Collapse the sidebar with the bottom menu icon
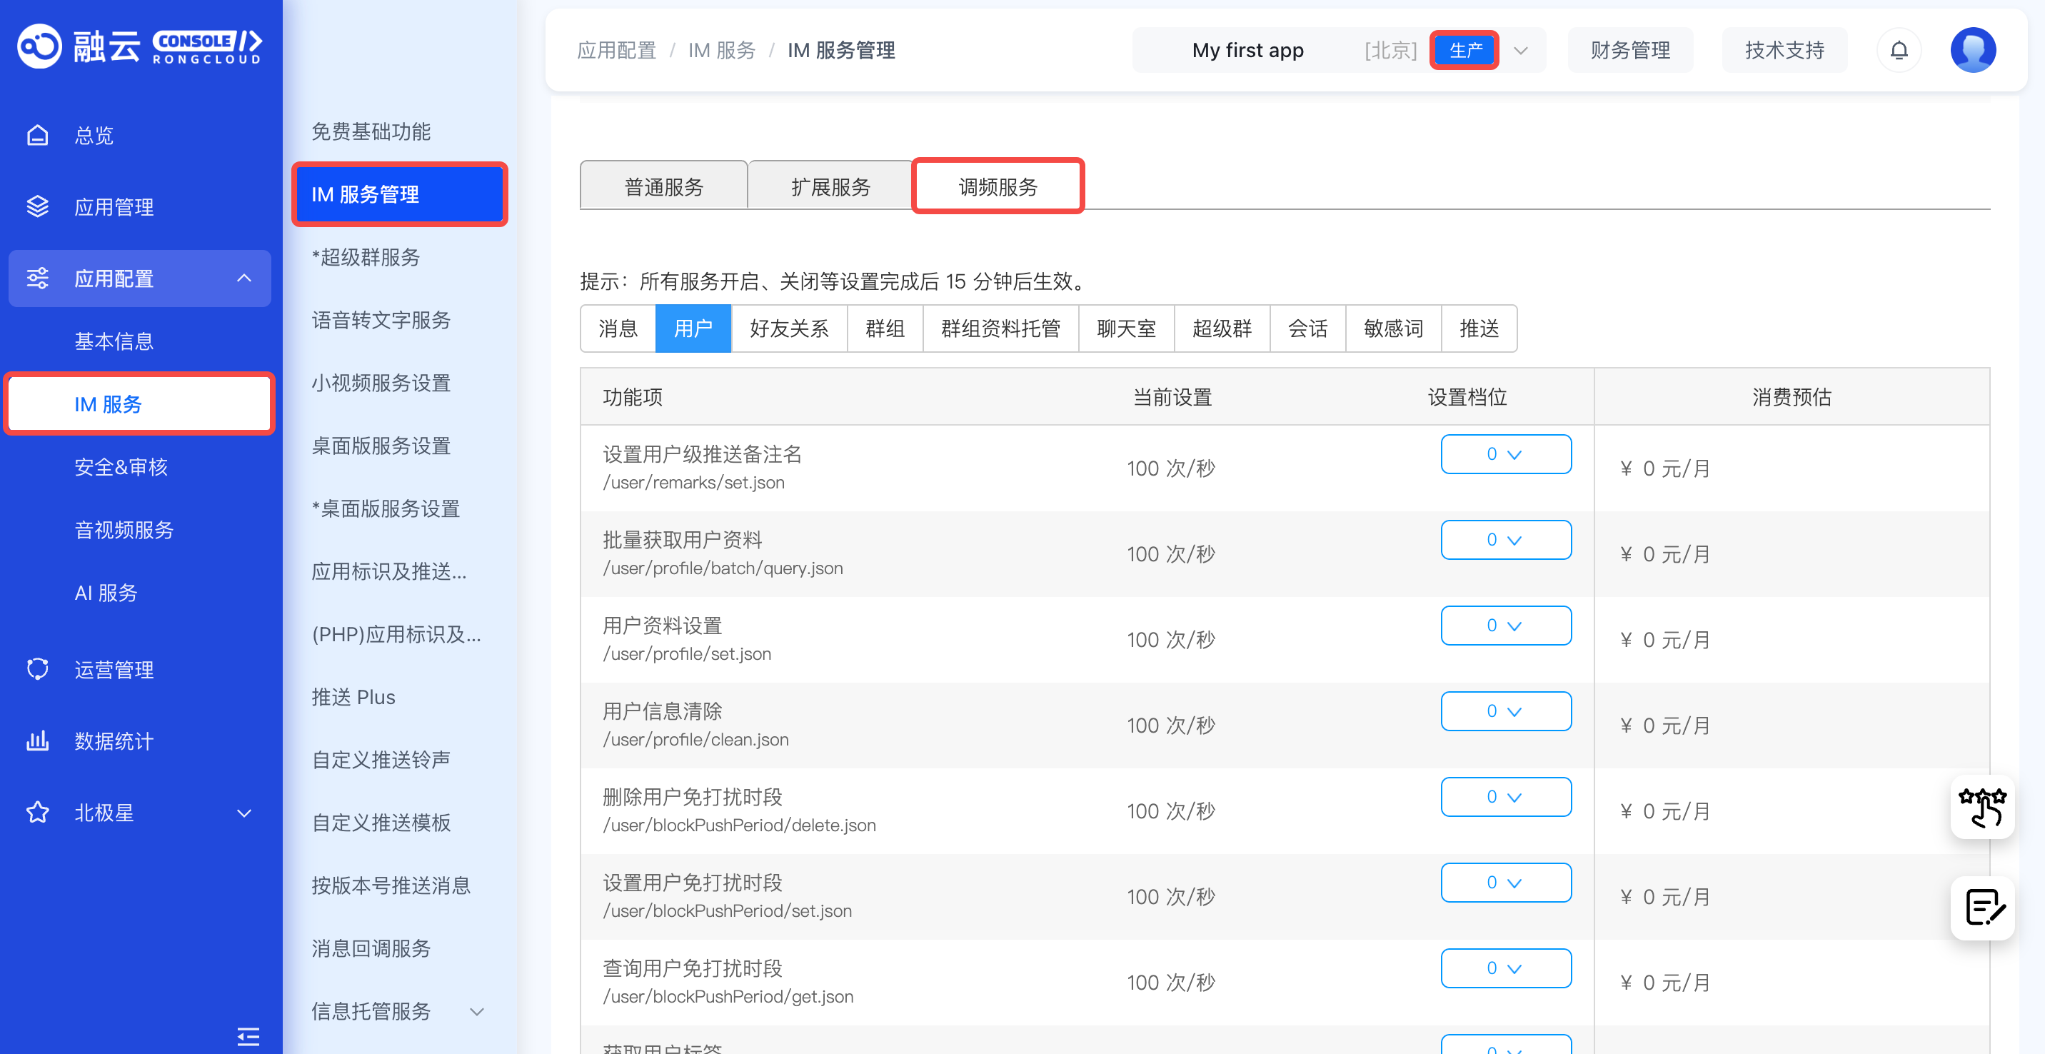2045x1054 pixels. coord(248,1035)
